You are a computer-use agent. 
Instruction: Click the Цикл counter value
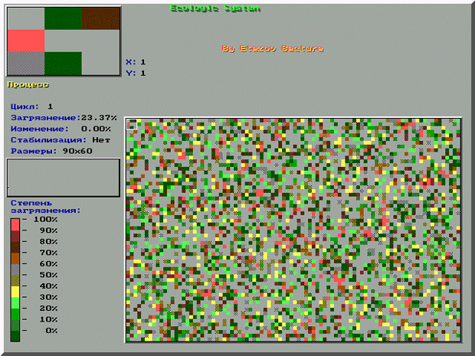coord(50,106)
